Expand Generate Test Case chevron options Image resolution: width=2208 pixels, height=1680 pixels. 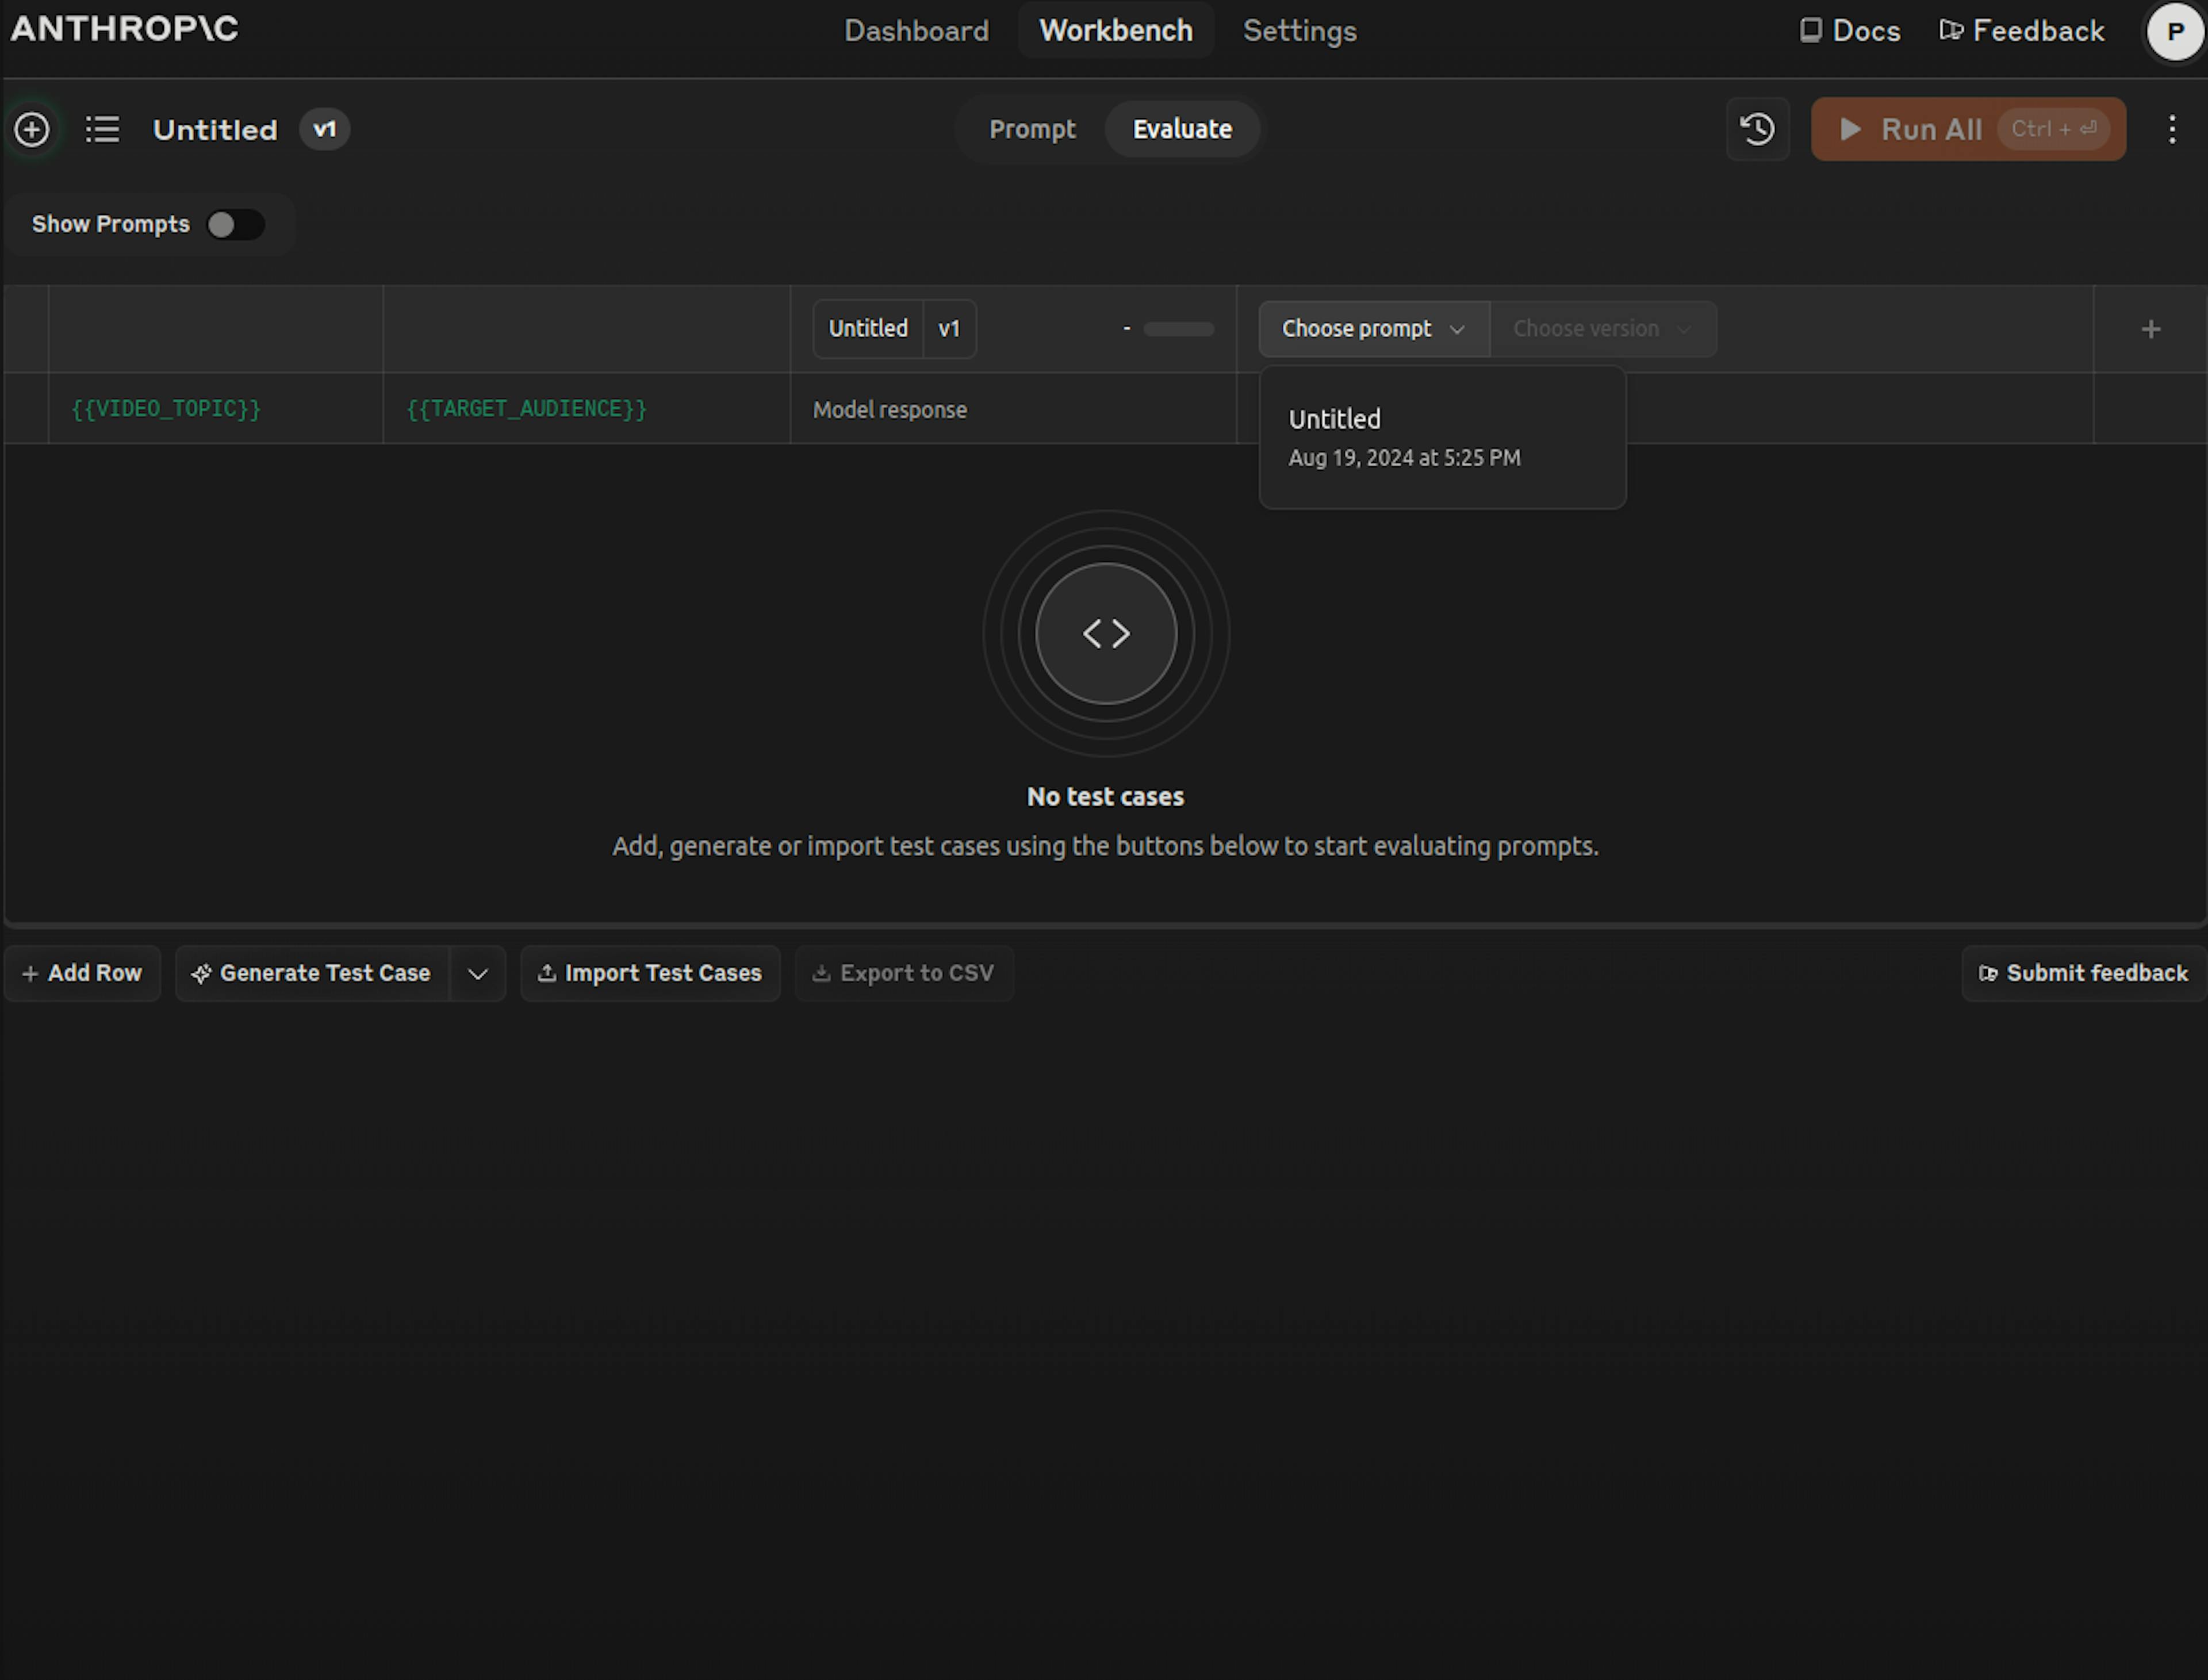478,974
